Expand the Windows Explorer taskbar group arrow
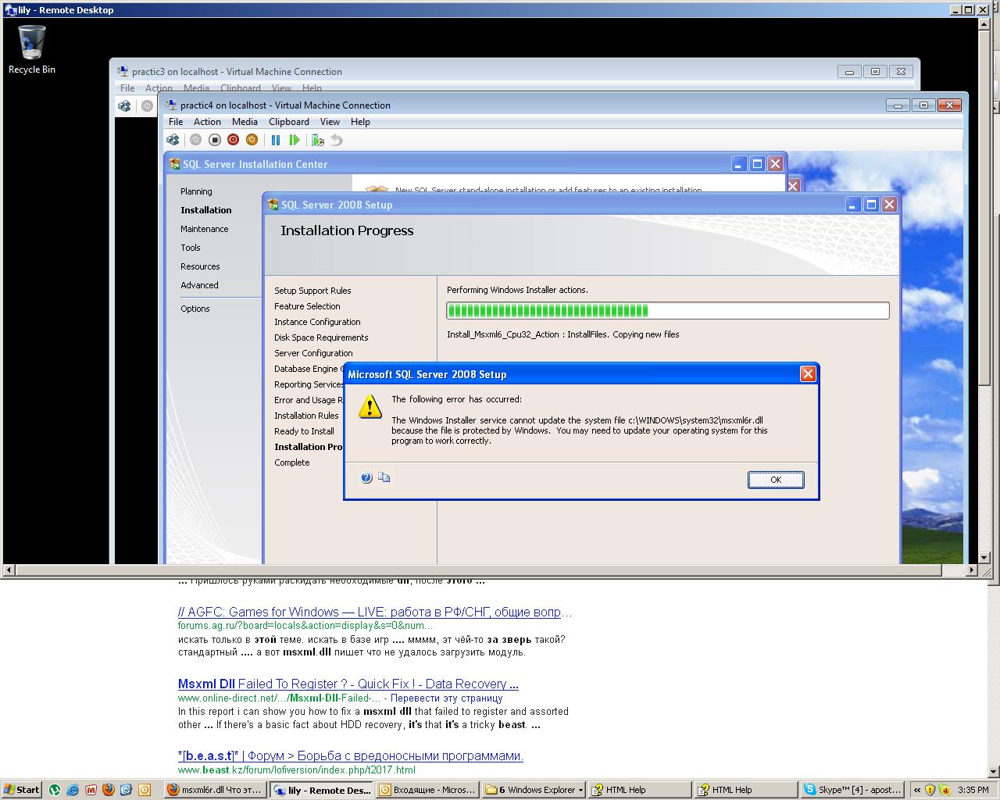Image resolution: width=1000 pixels, height=800 pixels. click(580, 790)
